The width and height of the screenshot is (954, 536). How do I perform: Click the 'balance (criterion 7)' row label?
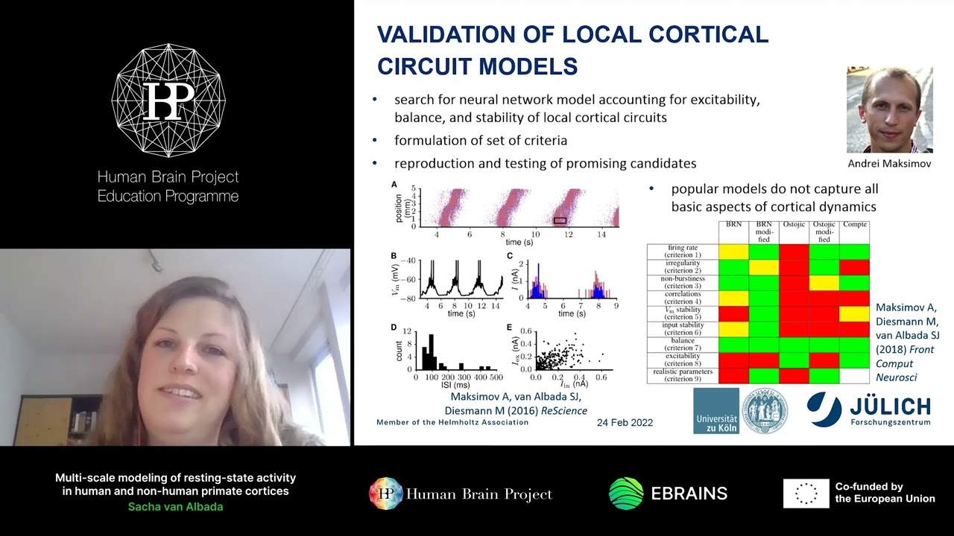tap(683, 345)
